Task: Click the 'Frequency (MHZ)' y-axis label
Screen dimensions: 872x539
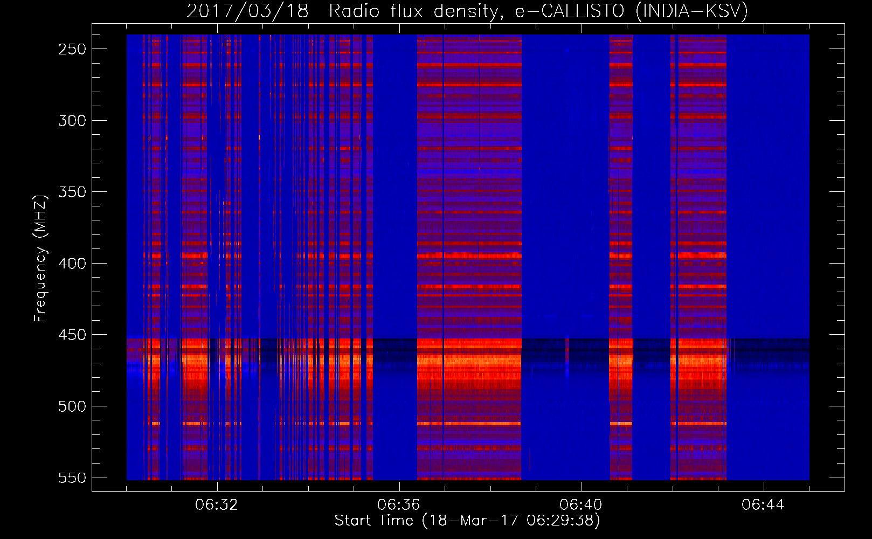Action: pyautogui.click(x=40, y=259)
